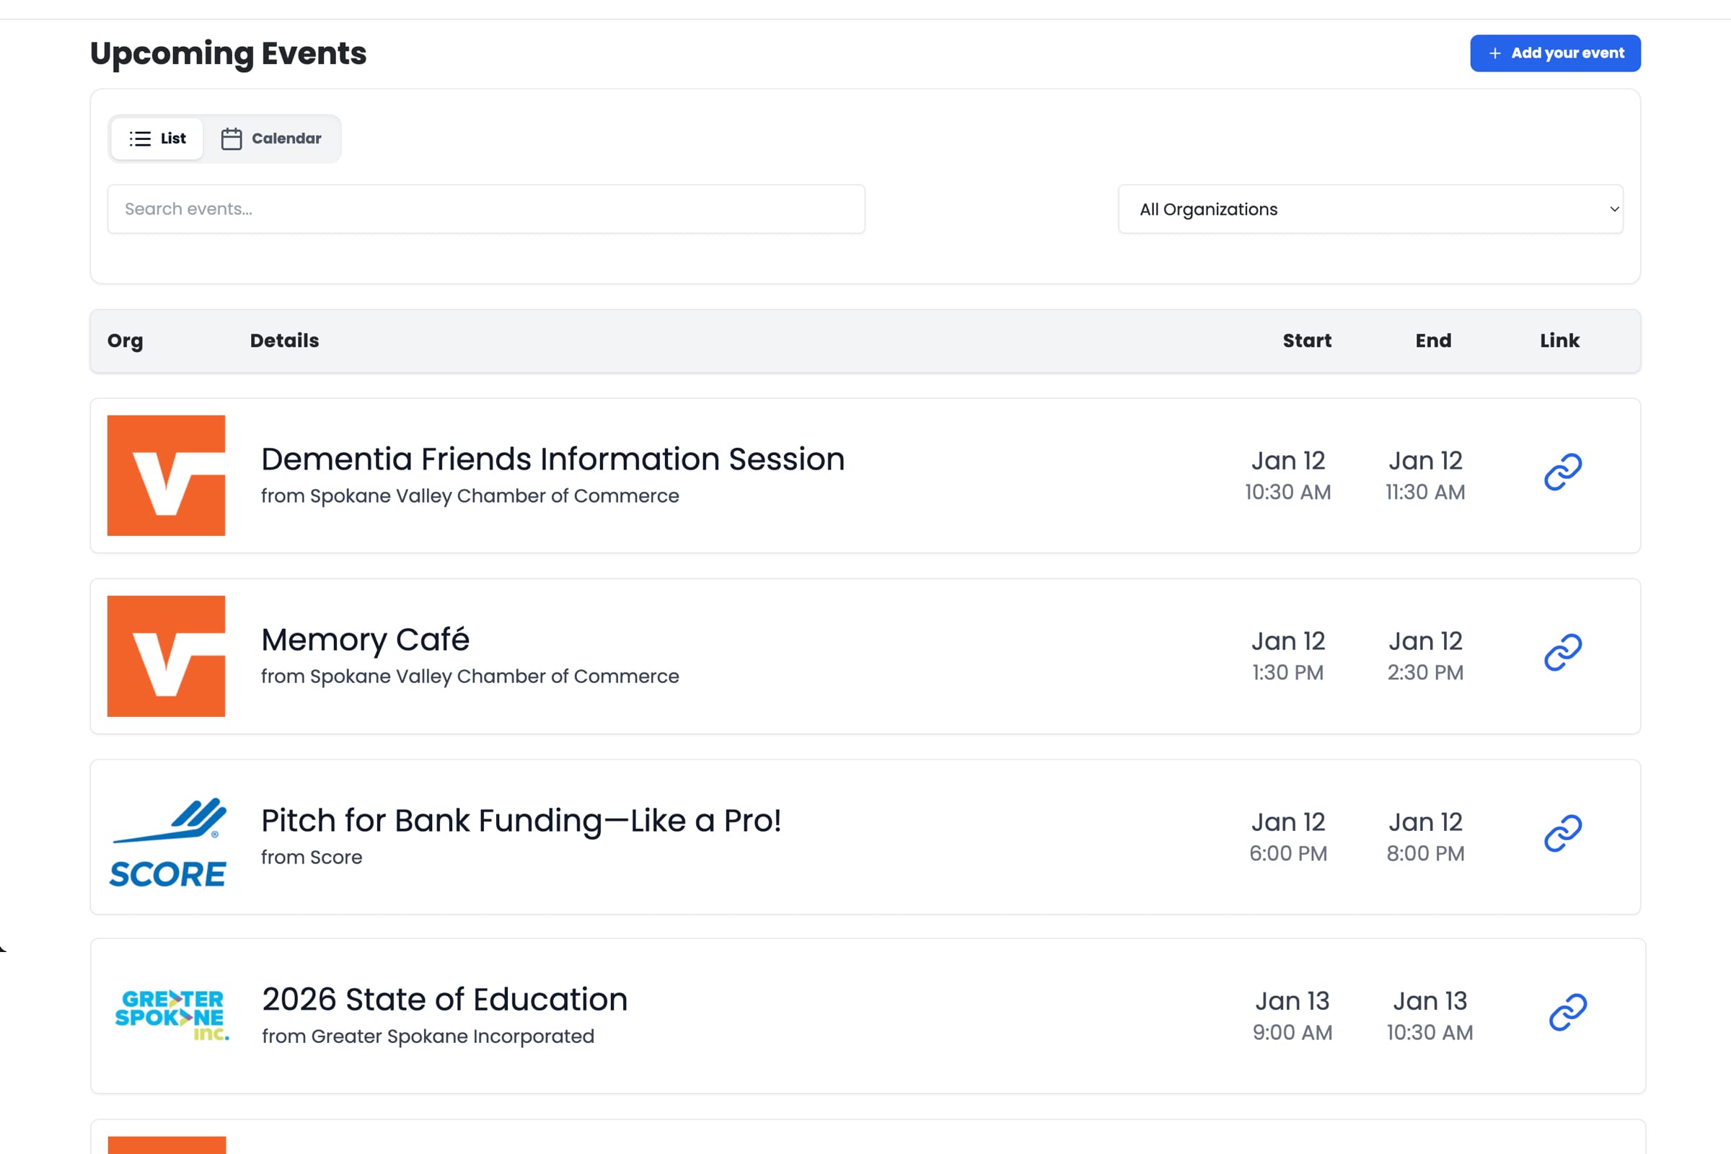This screenshot has height=1154, width=1731.
Task: Click the Search events input field
Action: click(485, 209)
